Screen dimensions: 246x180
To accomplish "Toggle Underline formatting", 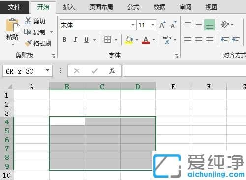I will (x=86, y=40).
